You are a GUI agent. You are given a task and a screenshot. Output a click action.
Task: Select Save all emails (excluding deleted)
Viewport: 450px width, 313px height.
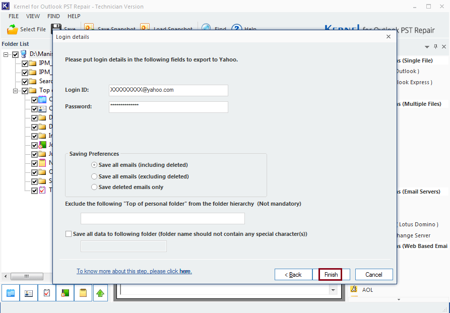click(94, 176)
